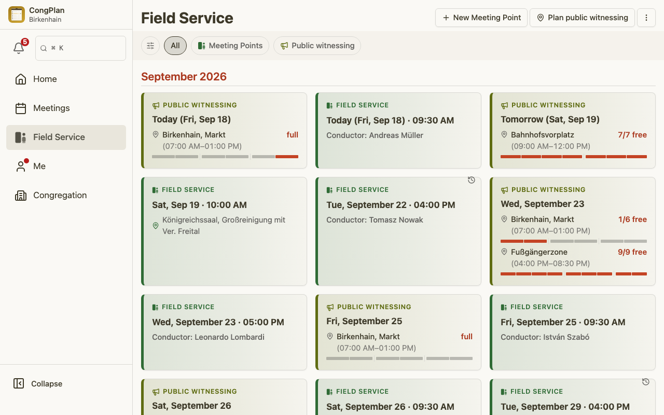Click field service icon on Today 09:30 AM card
The height and width of the screenshot is (415, 664).
329,105
